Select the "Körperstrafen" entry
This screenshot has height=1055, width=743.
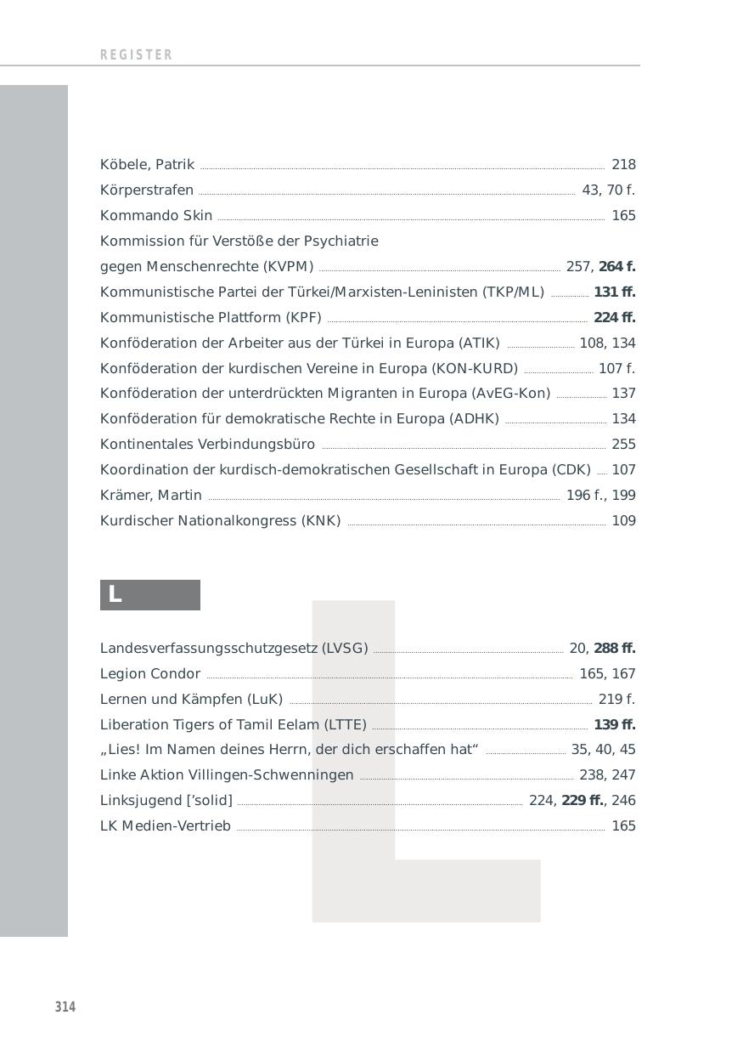click(x=147, y=190)
